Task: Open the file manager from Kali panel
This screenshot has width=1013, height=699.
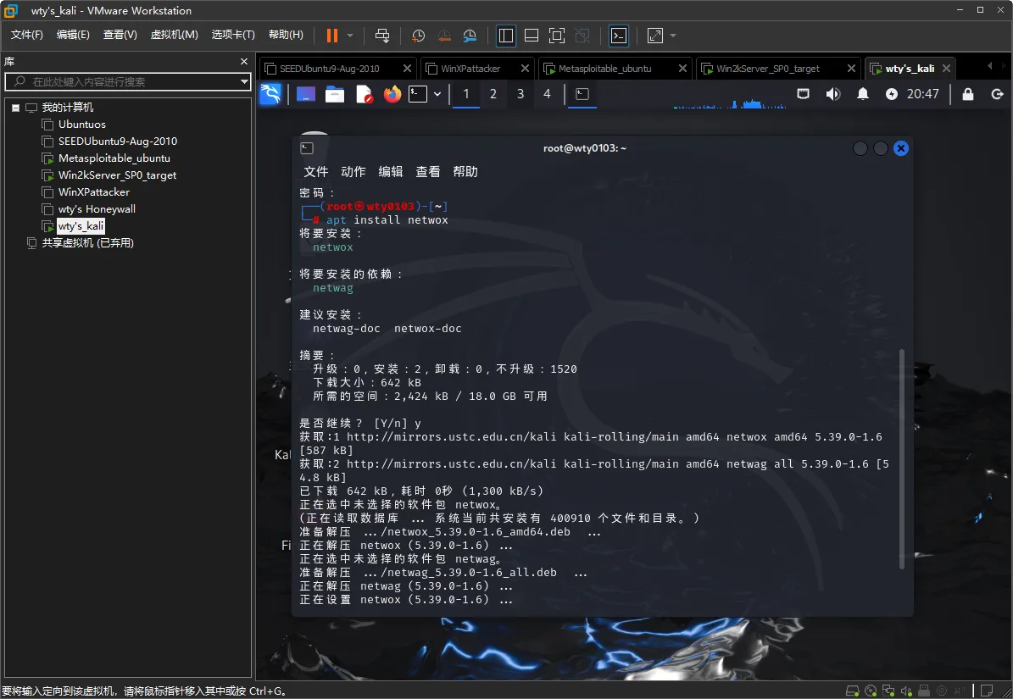Action: click(335, 94)
